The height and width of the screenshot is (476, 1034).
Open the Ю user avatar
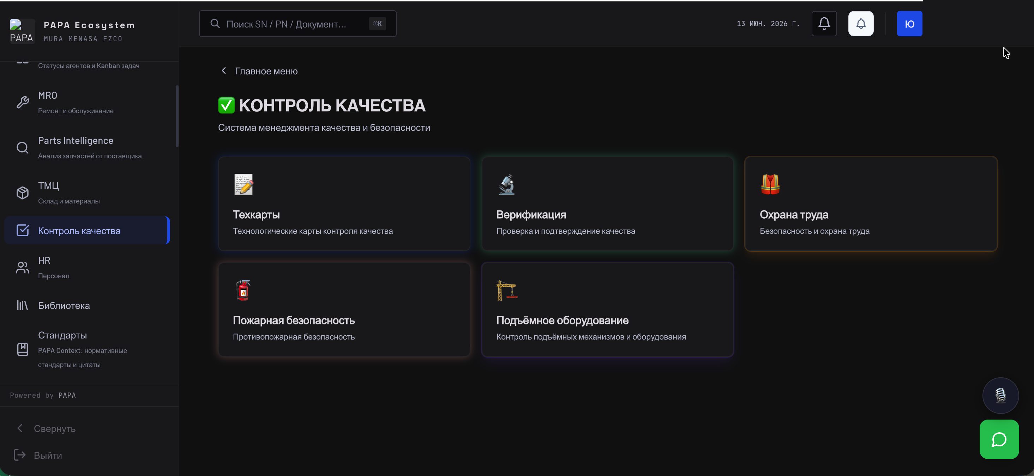[x=909, y=24]
